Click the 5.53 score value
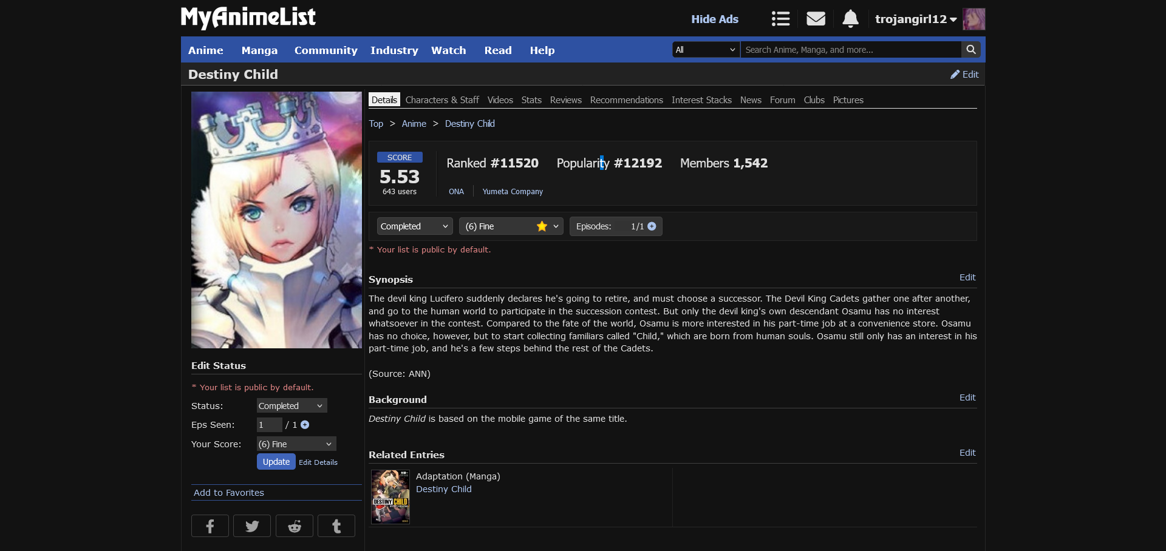 400,177
